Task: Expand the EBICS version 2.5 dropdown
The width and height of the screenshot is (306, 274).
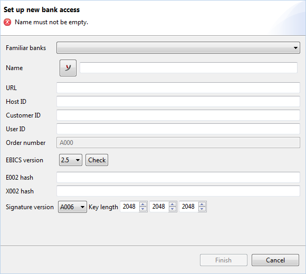Action: [71, 160]
